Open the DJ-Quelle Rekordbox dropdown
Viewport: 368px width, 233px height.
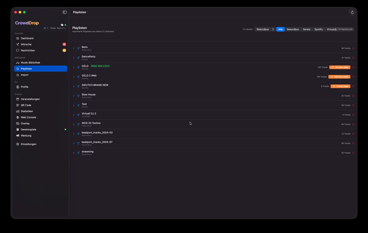coord(265,29)
